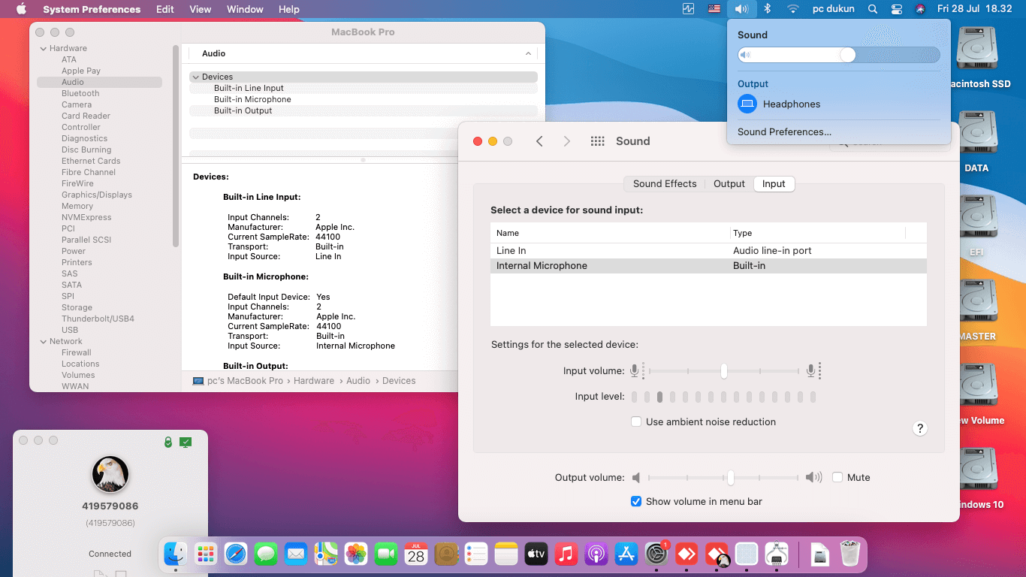Enable Use ambient noise reduction
Screen dimensions: 1026x577
tap(636, 422)
